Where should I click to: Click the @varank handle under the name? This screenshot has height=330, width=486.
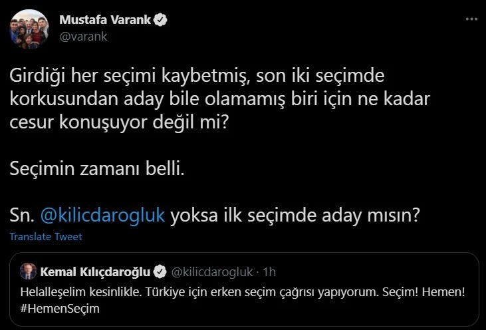pyautogui.click(x=83, y=37)
